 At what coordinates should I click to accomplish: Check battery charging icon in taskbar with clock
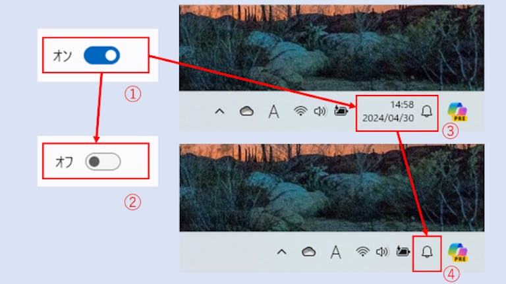point(341,111)
